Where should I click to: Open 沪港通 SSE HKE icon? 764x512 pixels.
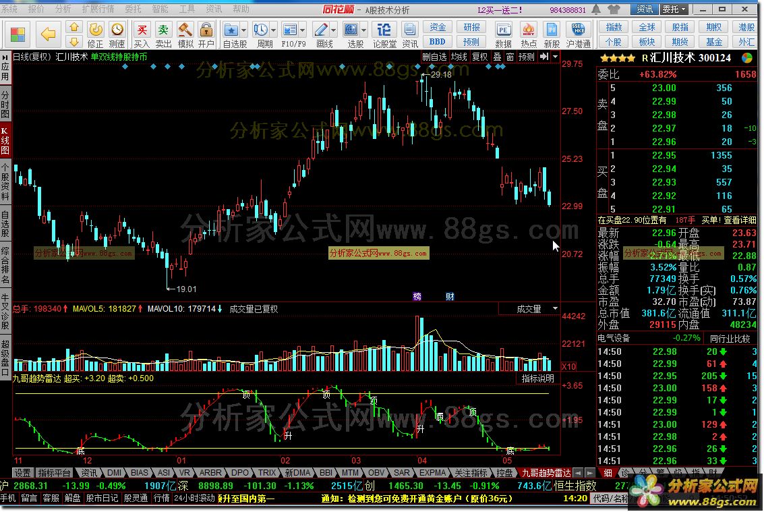tap(579, 30)
